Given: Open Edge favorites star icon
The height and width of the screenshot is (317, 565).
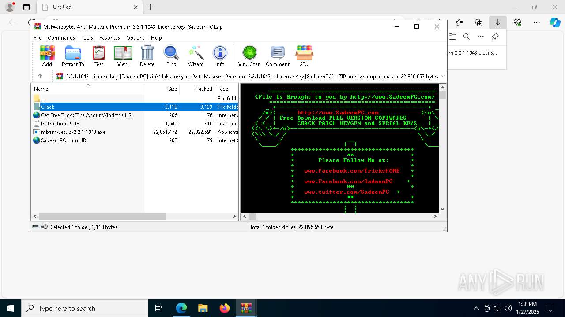Looking at the screenshot, I should (x=459, y=22).
